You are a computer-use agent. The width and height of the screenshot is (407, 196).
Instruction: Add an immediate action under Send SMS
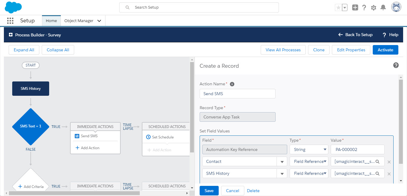pyautogui.click(x=87, y=148)
